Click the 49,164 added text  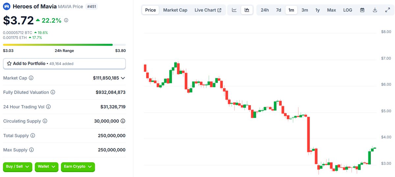[61, 64]
